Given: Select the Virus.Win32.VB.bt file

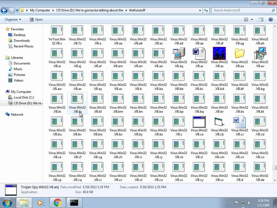Looking at the screenshot, I should point(260,103).
